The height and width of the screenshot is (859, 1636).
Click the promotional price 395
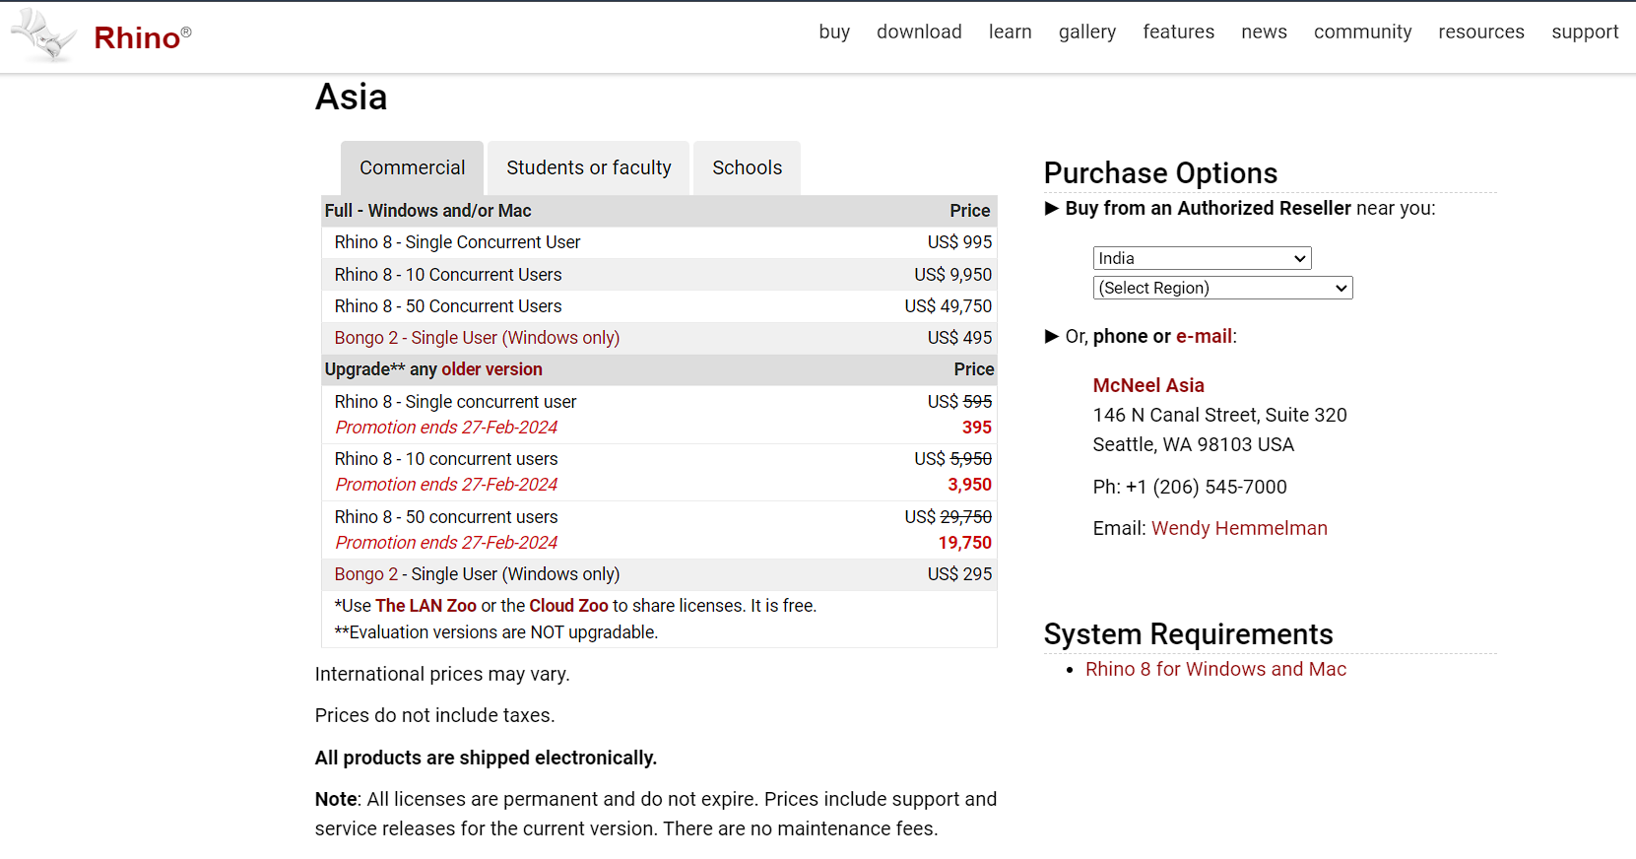coord(977,428)
